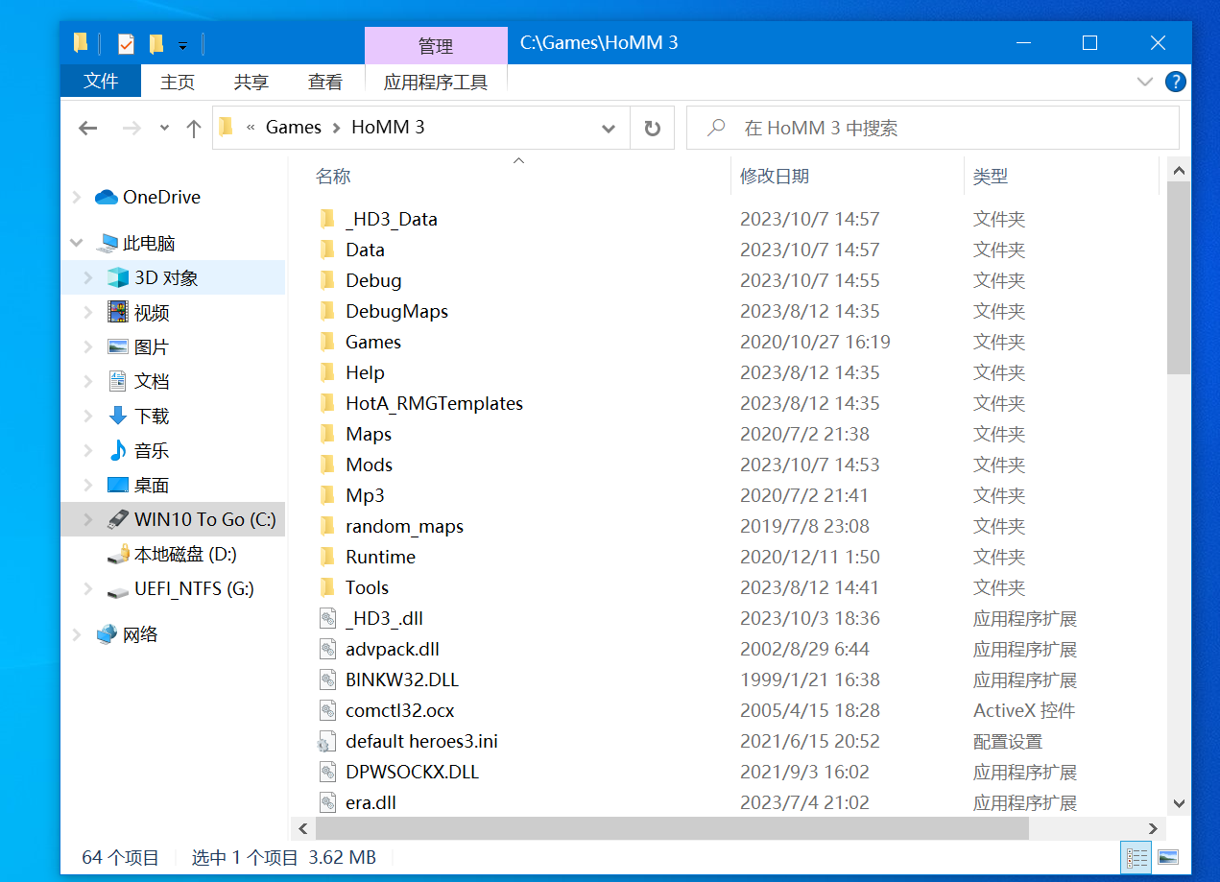
Task: Click Games in the address bar breadcrumb
Action: pos(294,128)
